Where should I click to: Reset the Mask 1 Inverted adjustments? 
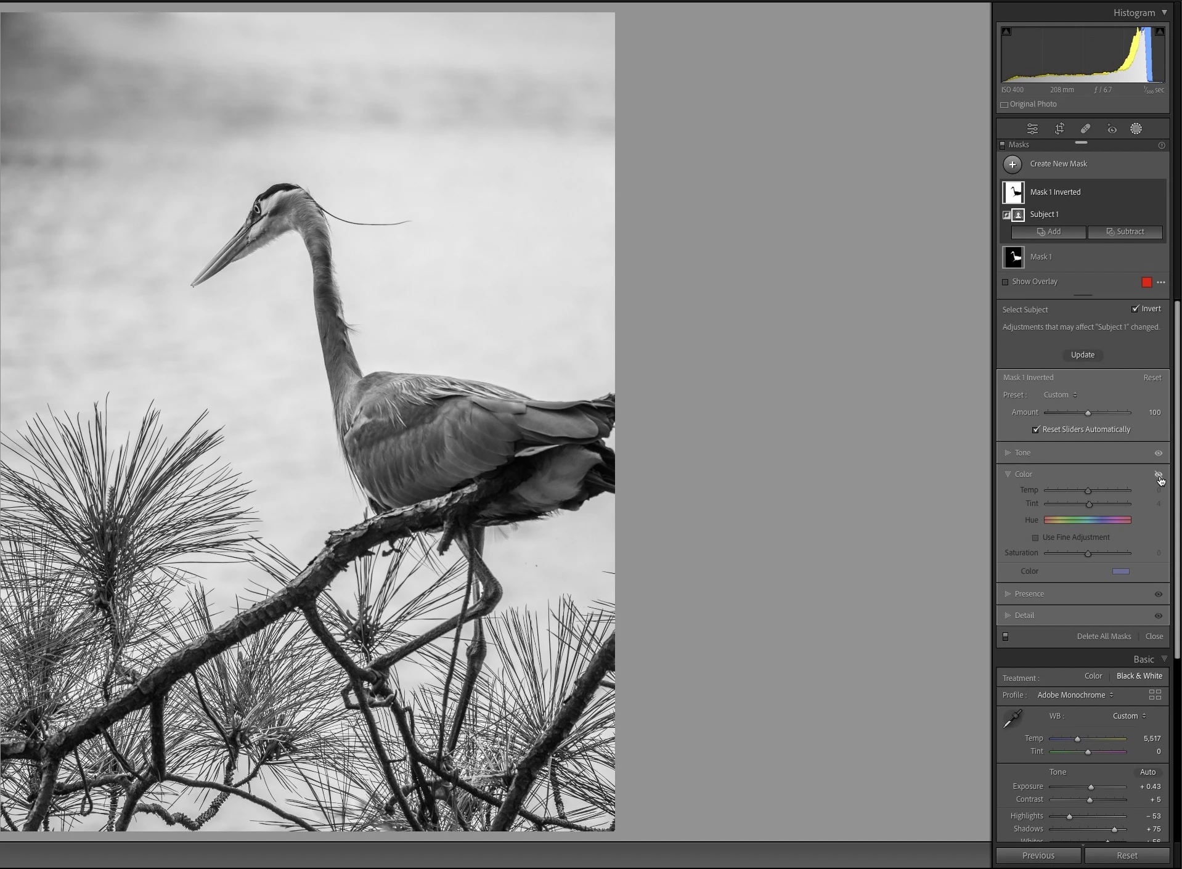pyautogui.click(x=1152, y=378)
